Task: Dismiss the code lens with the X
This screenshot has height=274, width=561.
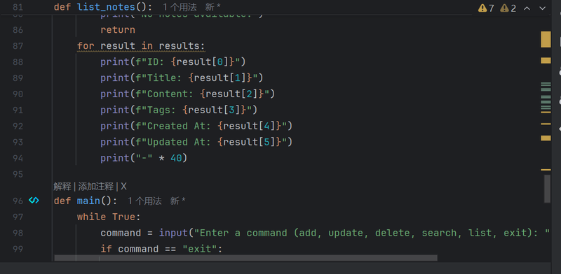Action: pyautogui.click(x=123, y=186)
